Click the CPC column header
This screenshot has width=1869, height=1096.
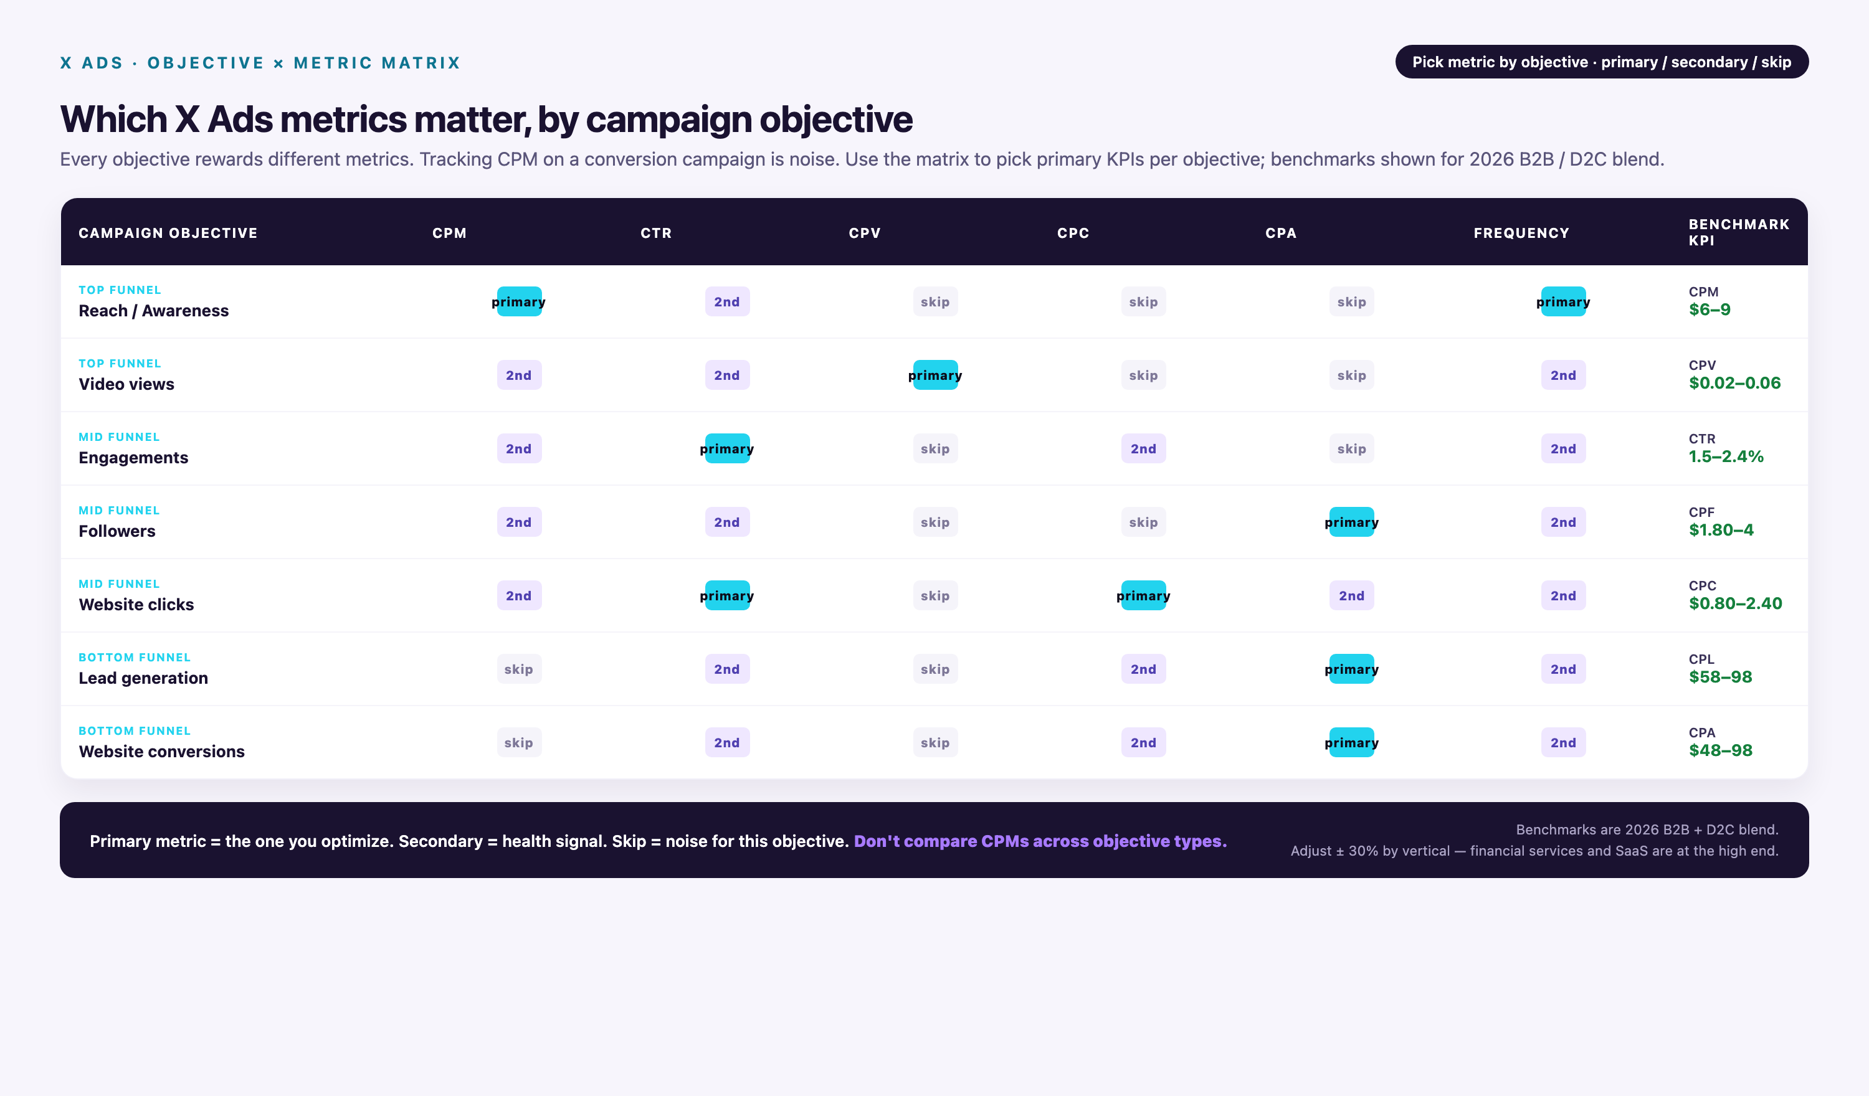(x=1073, y=233)
